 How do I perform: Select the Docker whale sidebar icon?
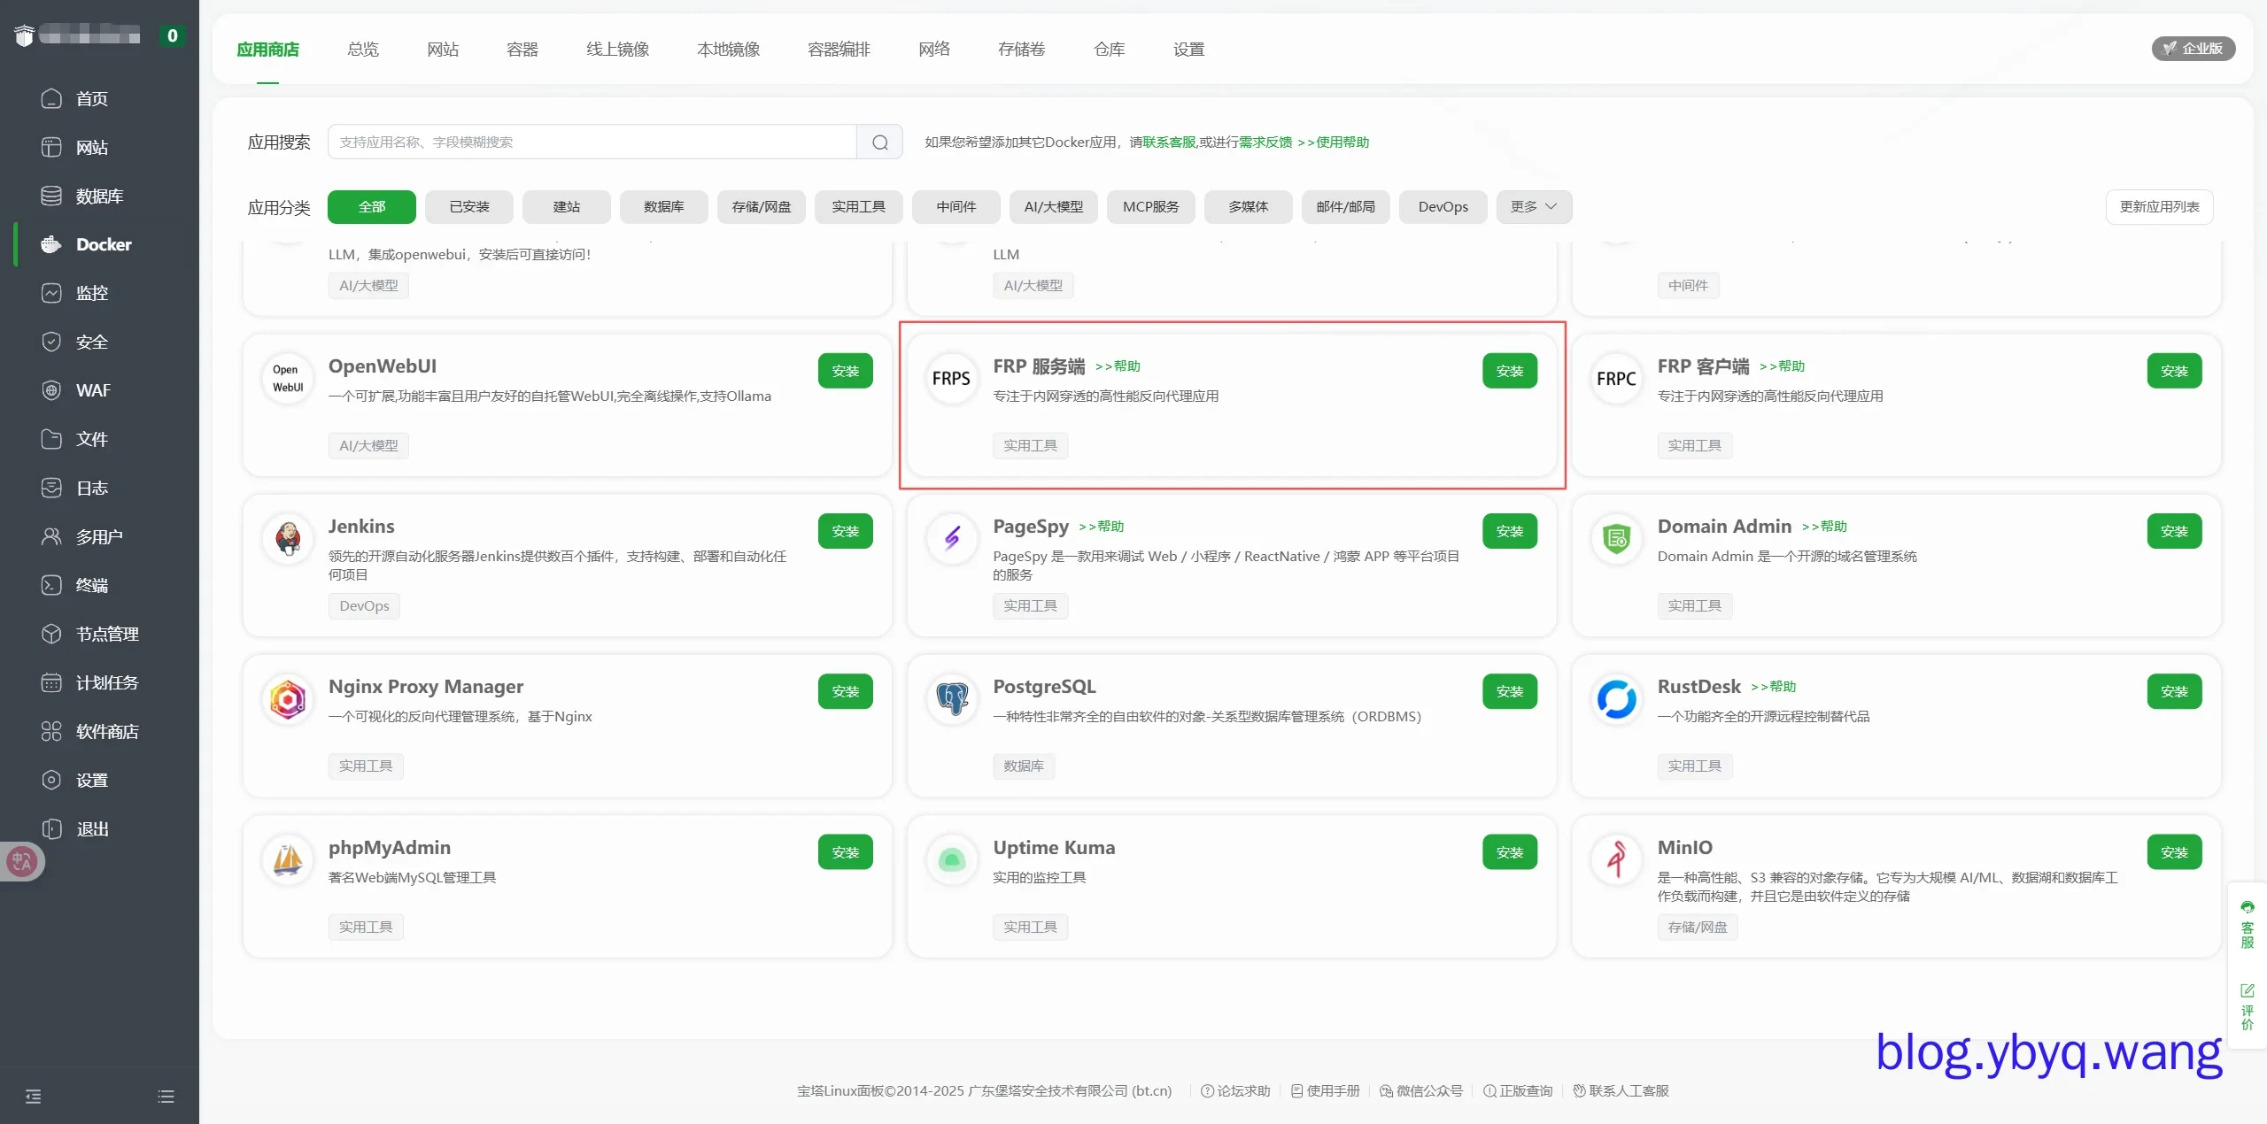tap(51, 244)
